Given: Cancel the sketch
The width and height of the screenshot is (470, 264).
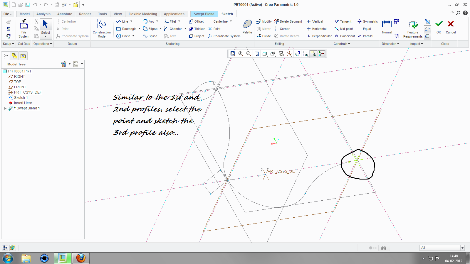Looking at the screenshot, I should (x=451, y=27).
